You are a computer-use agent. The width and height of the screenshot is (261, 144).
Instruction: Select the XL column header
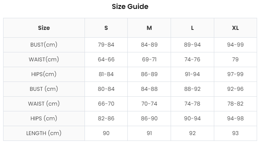pos(235,28)
